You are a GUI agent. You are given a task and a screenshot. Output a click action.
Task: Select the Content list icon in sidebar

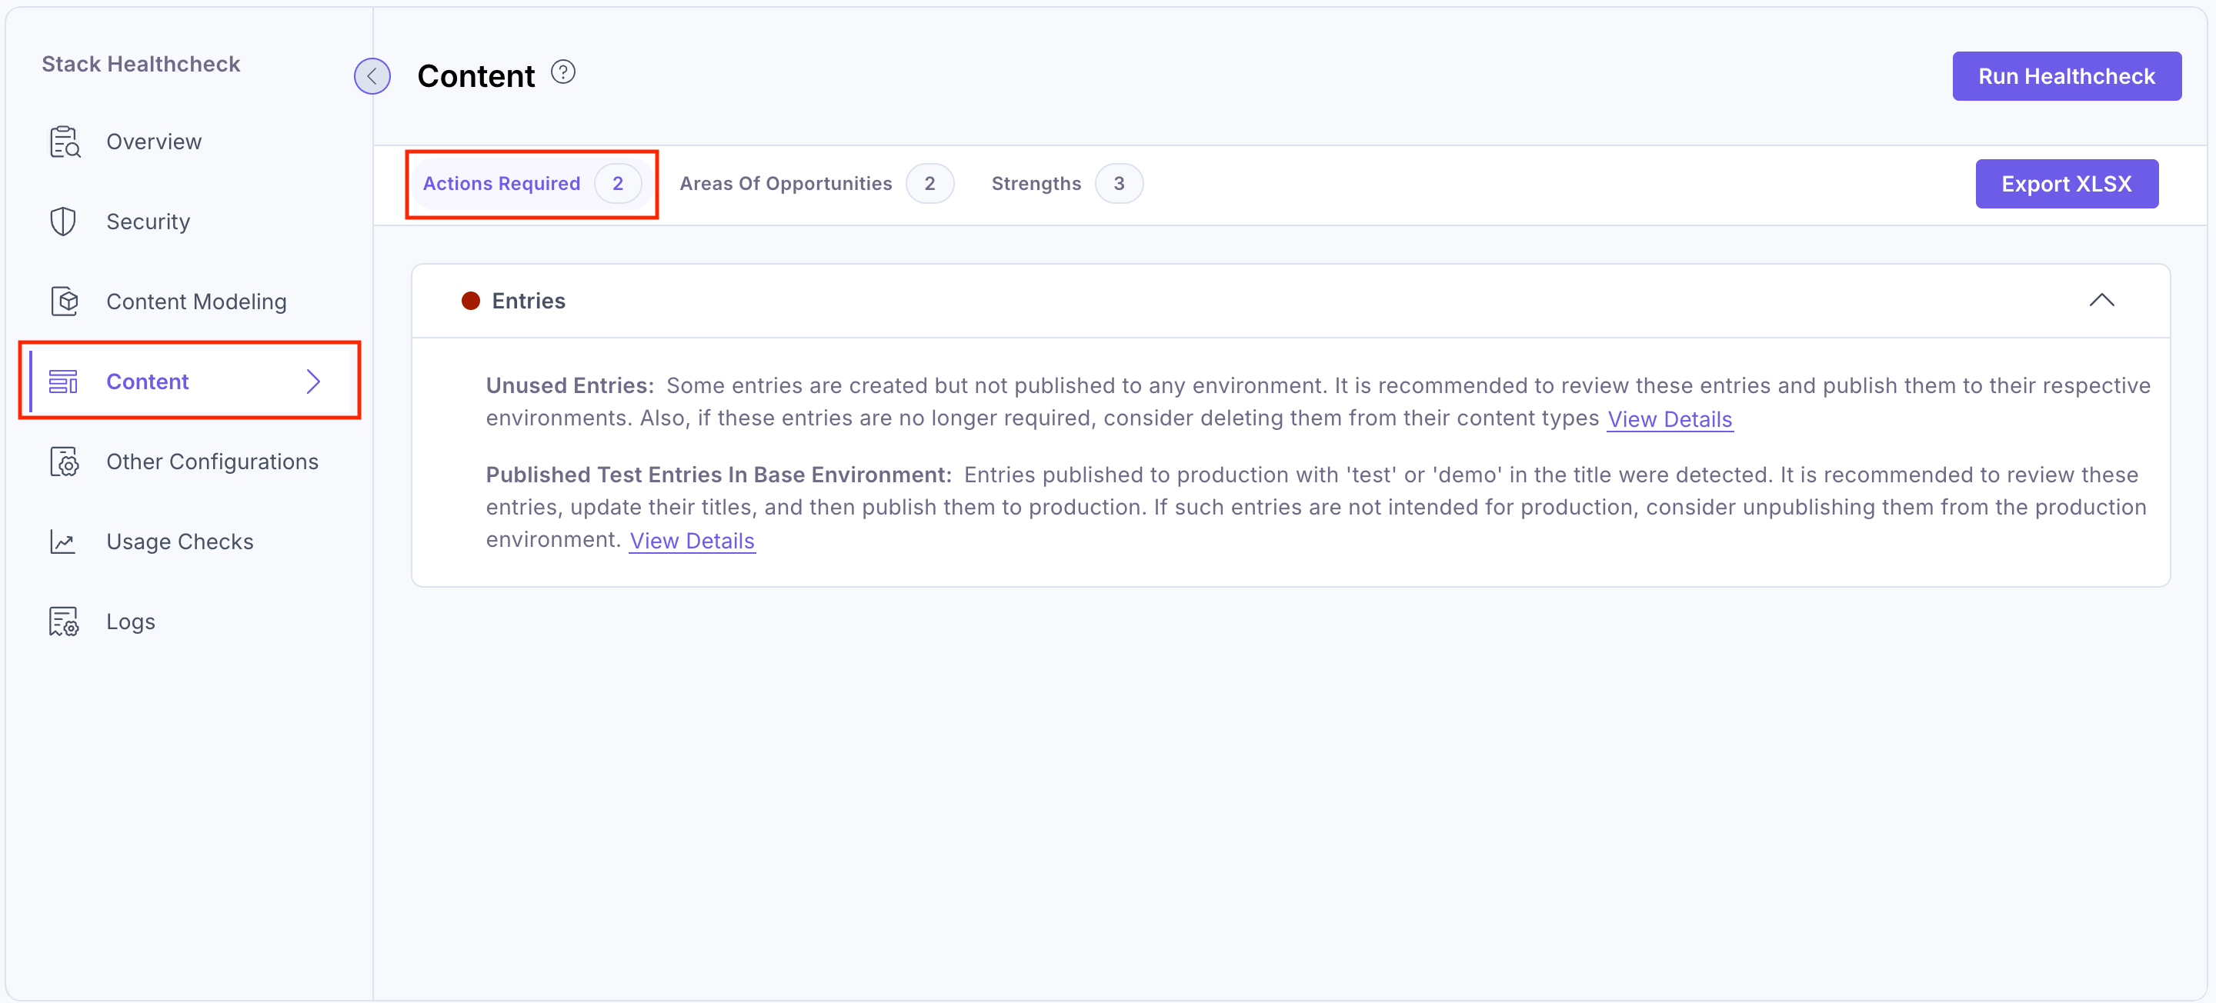click(64, 381)
